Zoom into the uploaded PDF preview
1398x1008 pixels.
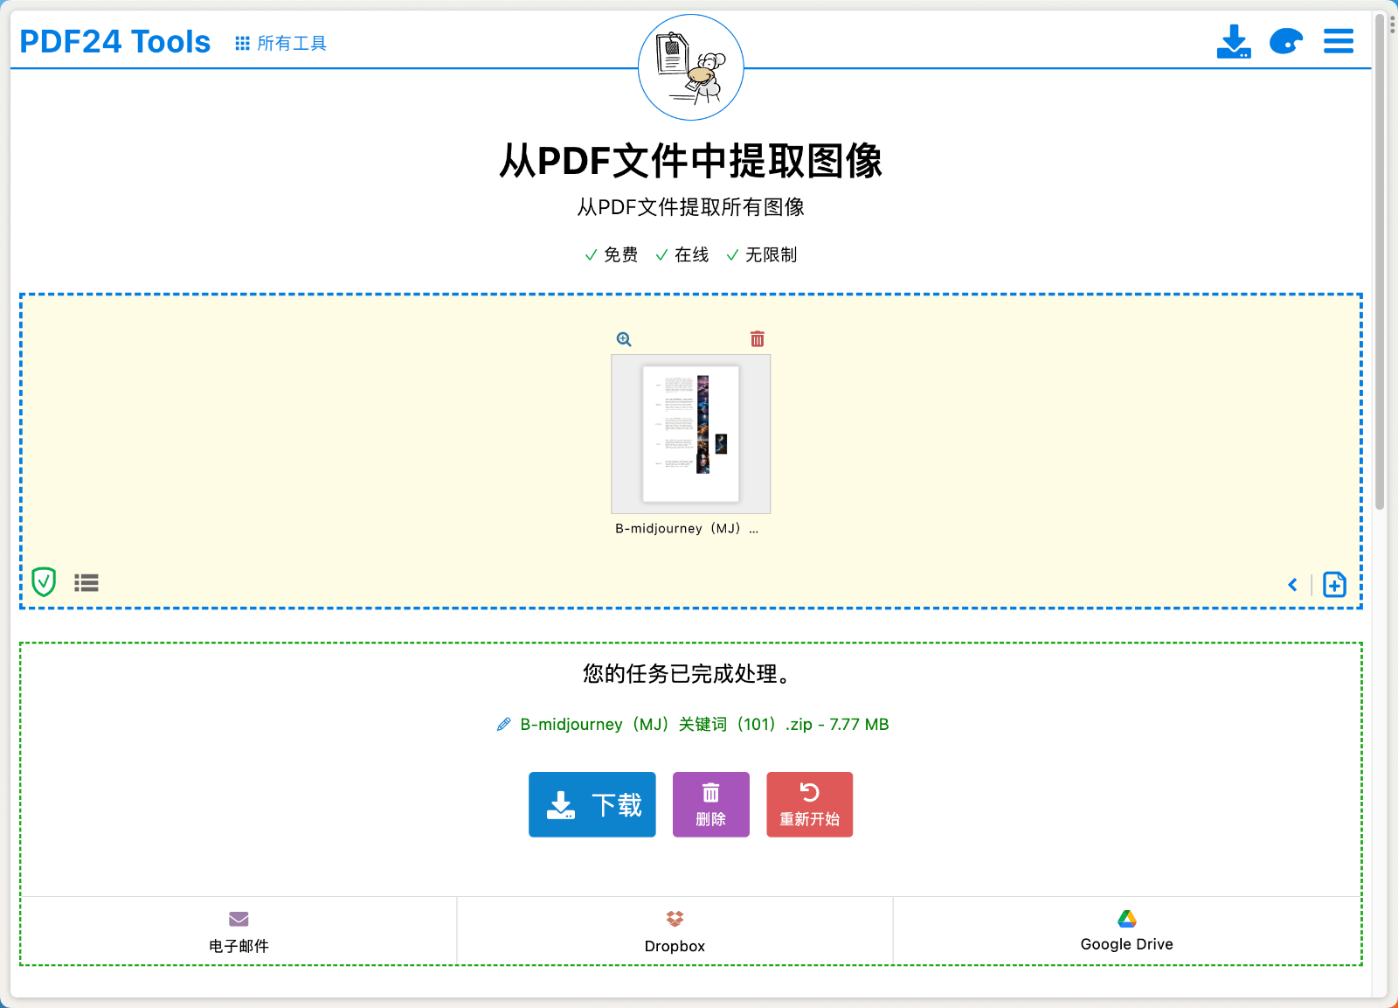click(623, 339)
